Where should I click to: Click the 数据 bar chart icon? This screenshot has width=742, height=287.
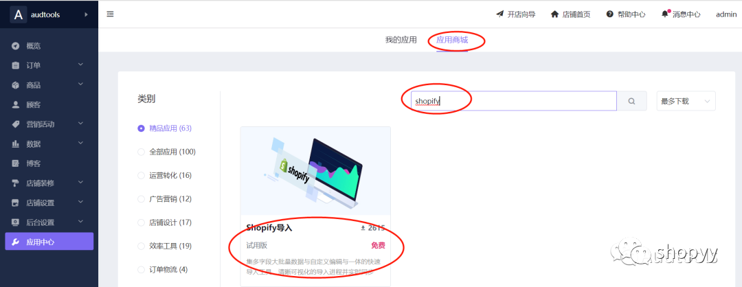tap(16, 143)
